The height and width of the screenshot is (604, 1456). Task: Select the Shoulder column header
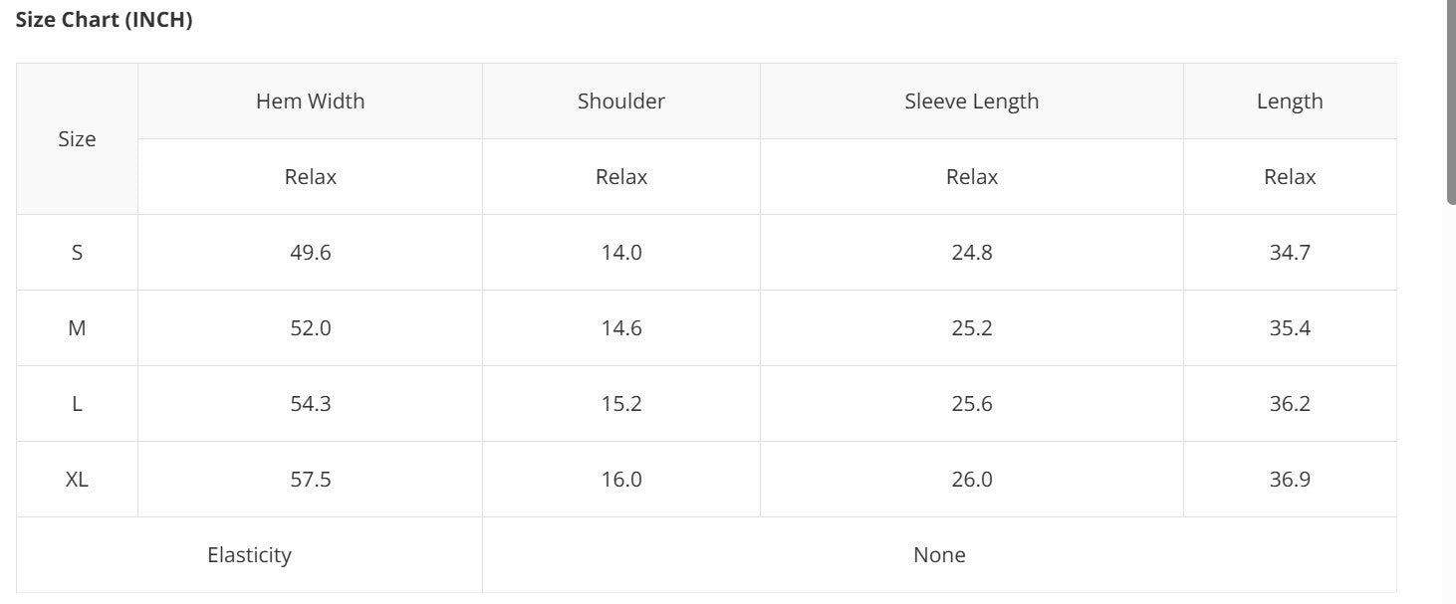tap(620, 101)
